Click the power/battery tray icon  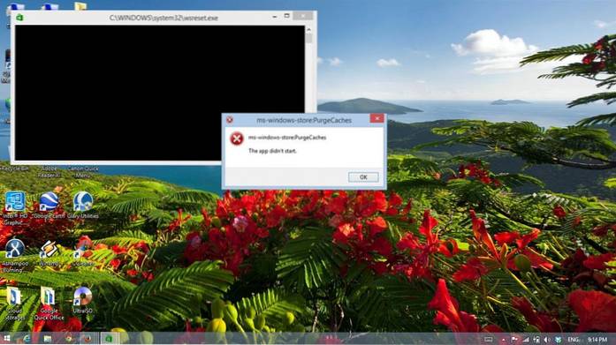536,340
